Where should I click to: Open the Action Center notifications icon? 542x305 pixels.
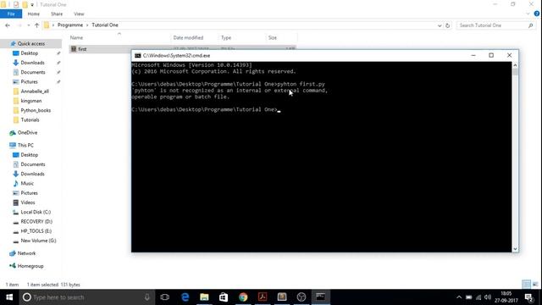tap(528, 297)
